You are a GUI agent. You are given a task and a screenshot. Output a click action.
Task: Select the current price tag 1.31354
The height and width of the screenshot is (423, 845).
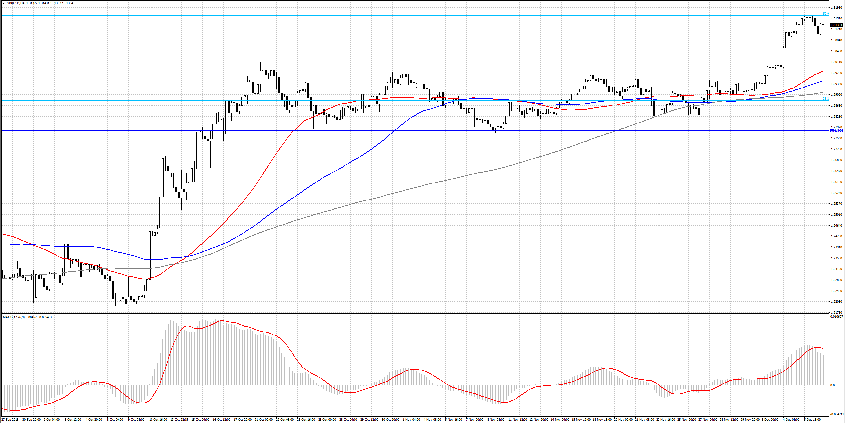836,25
